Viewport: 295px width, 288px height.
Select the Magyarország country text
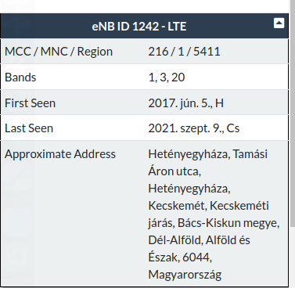(x=185, y=275)
